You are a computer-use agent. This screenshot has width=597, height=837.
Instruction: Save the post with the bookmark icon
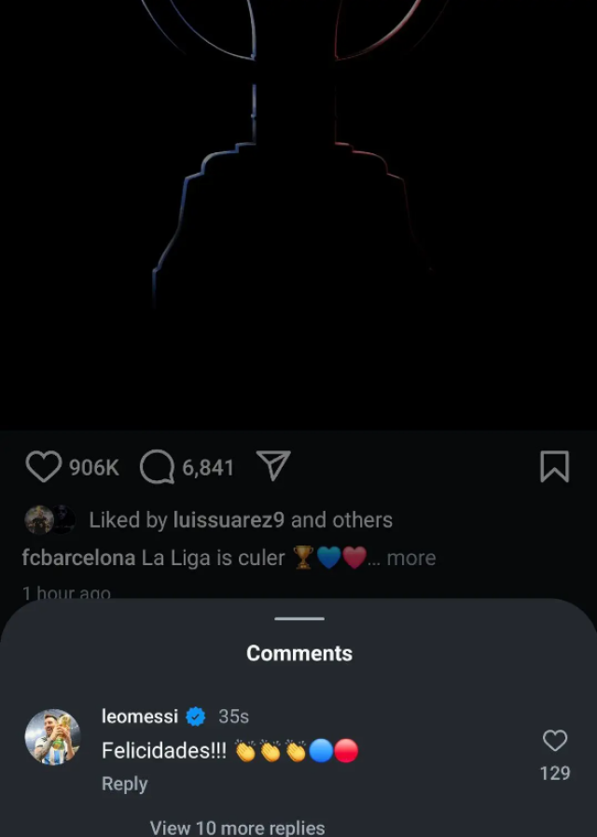[555, 466]
